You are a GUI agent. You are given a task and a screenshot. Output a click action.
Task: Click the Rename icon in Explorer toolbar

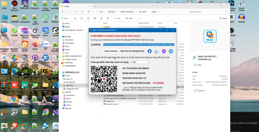(95, 18)
